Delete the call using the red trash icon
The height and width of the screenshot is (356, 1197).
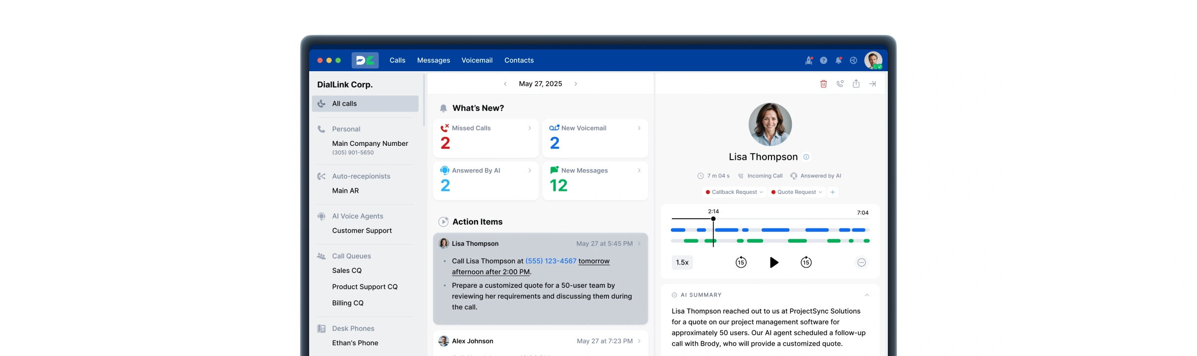(823, 84)
